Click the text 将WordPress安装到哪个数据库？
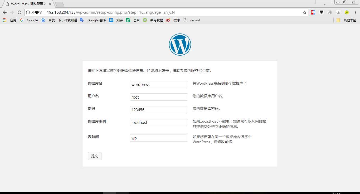Screen dimensions: 360x194 [x=220, y=83]
